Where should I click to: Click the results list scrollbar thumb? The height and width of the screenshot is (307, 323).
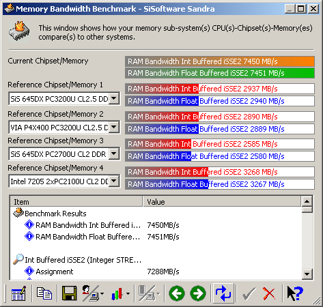pyautogui.click(x=307, y=209)
